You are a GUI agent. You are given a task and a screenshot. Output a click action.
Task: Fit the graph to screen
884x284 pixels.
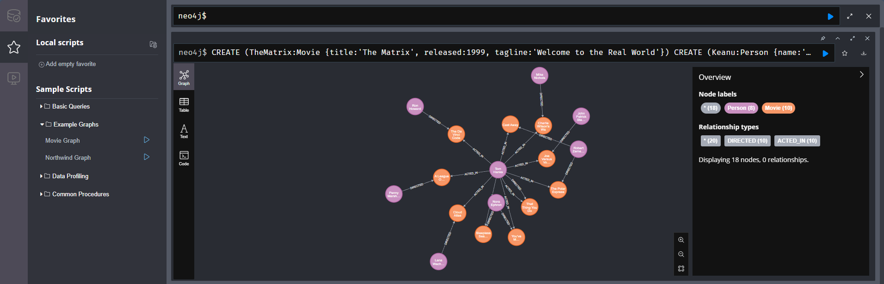[681, 269]
